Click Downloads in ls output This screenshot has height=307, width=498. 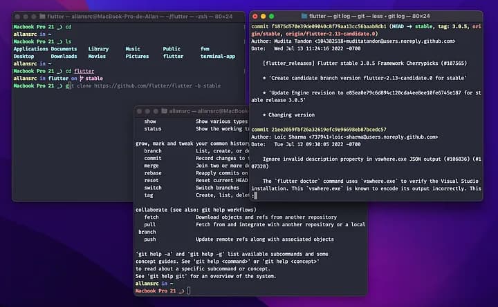point(64,56)
